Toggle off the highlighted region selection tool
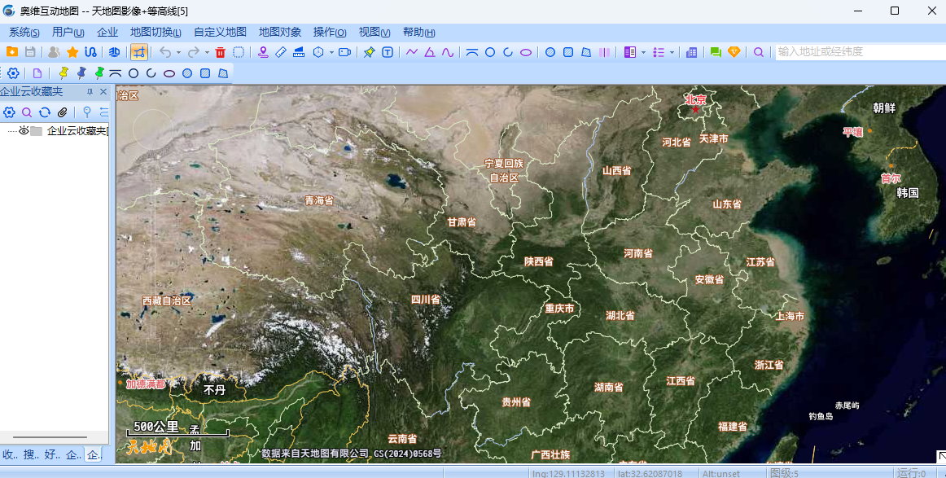The image size is (946, 478). [138, 51]
